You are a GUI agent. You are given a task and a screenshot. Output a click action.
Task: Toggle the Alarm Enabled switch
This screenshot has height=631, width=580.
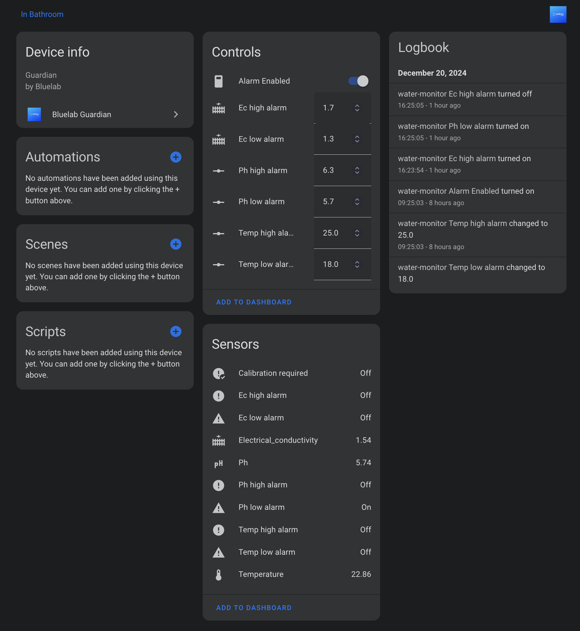(358, 81)
